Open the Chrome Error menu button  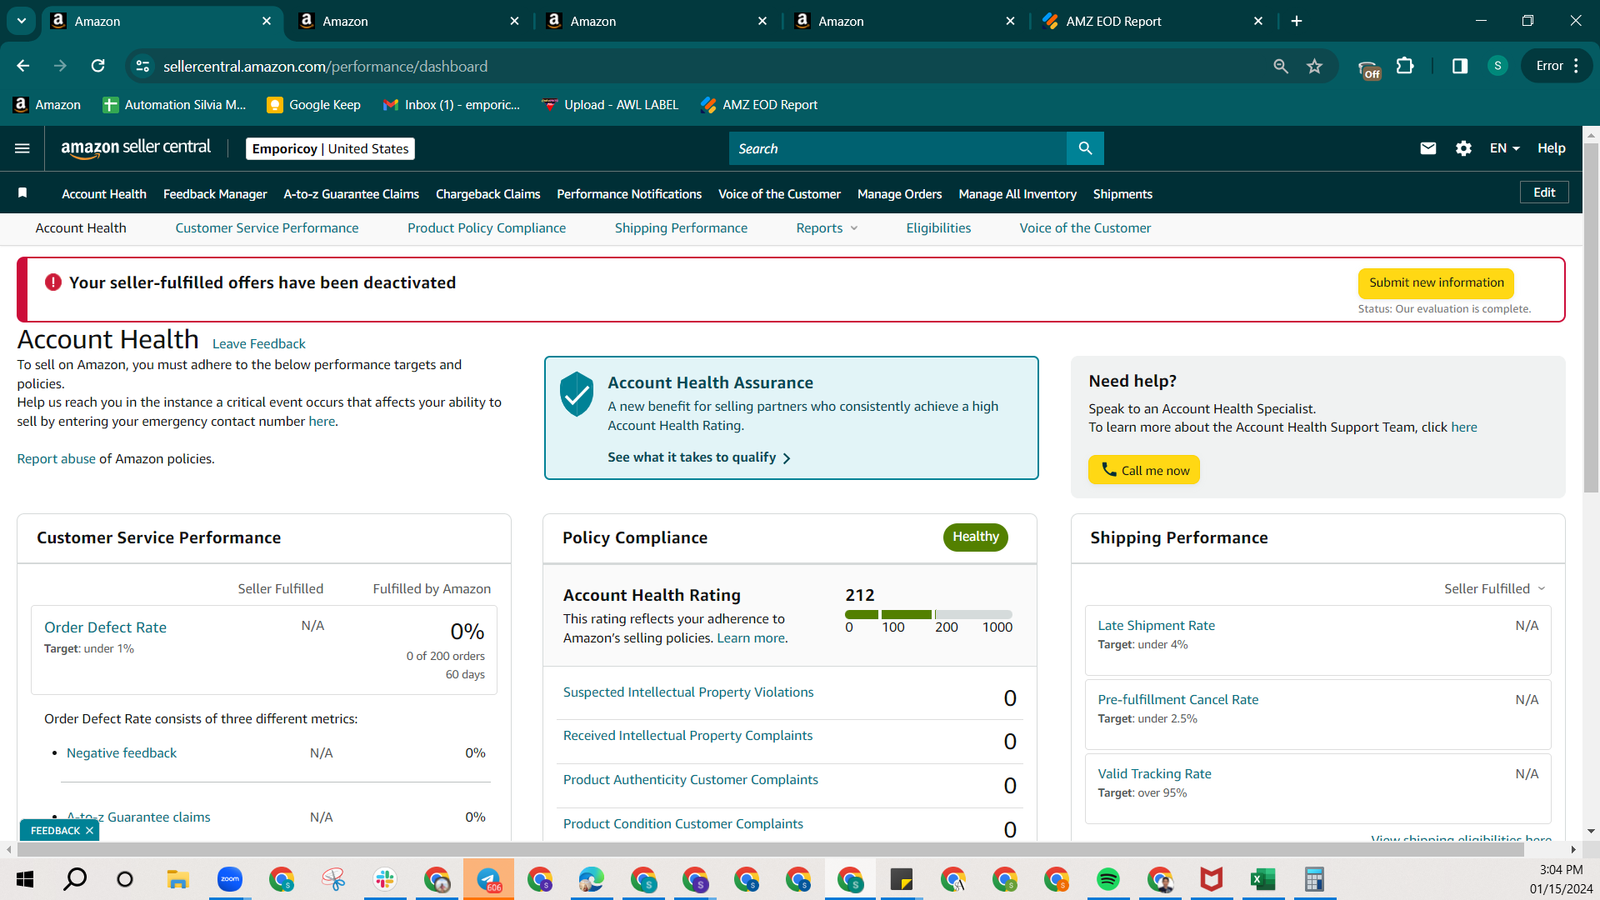(1557, 66)
